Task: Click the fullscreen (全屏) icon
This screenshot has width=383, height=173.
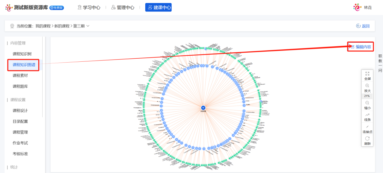Action: tap(367, 73)
